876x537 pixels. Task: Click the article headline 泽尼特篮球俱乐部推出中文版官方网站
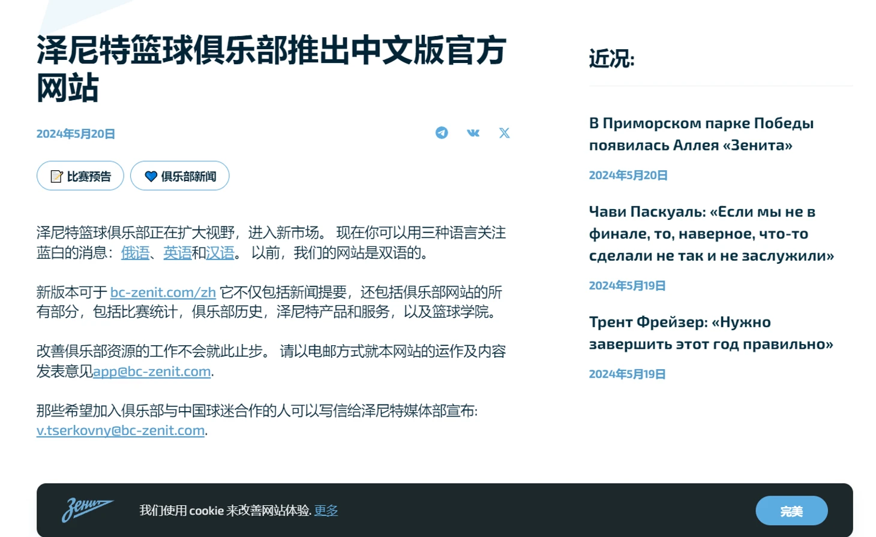[271, 68]
